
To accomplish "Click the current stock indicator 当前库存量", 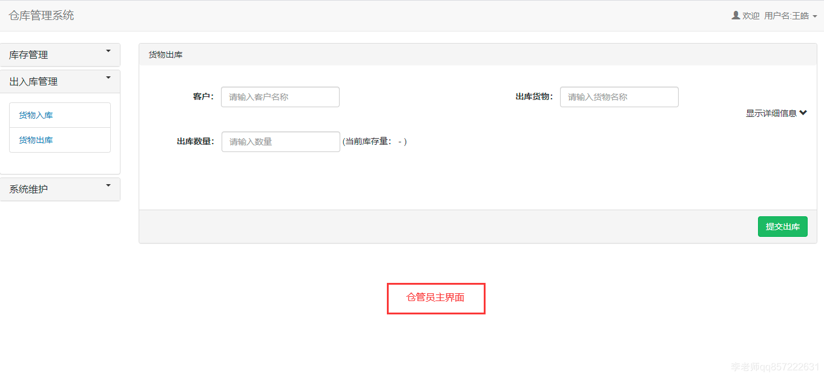I will tap(375, 141).
